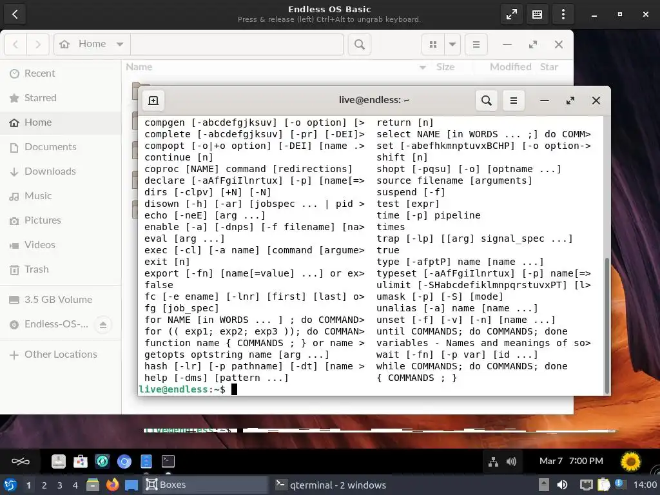Open the host file manager launcher
The height and width of the screenshot is (495, 660).
[93, 485]
